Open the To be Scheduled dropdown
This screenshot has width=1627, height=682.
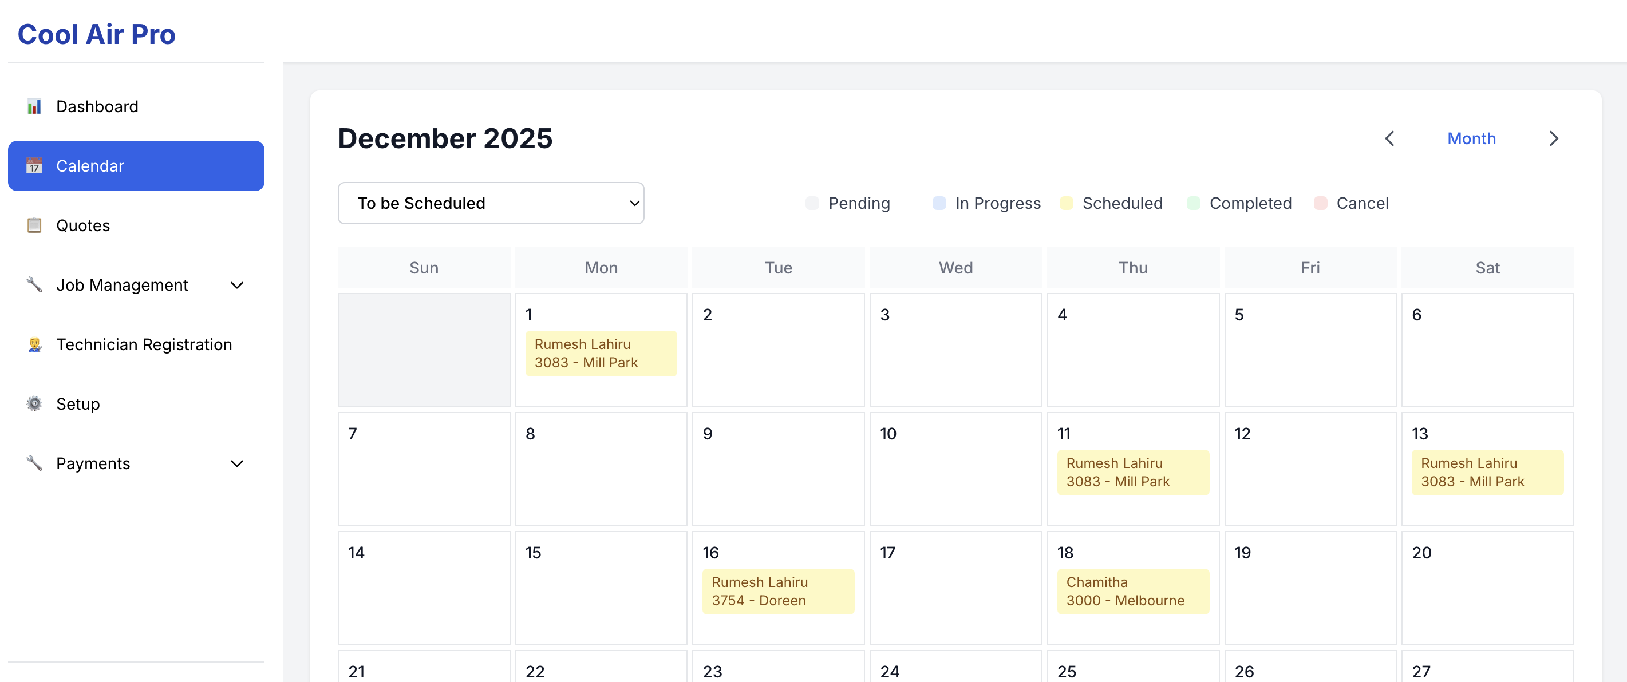coord(491,203)
